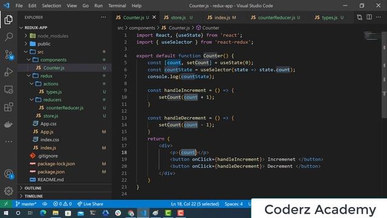
Task: Click the watch eye icon in status bar
Action: tap(45, 204)
